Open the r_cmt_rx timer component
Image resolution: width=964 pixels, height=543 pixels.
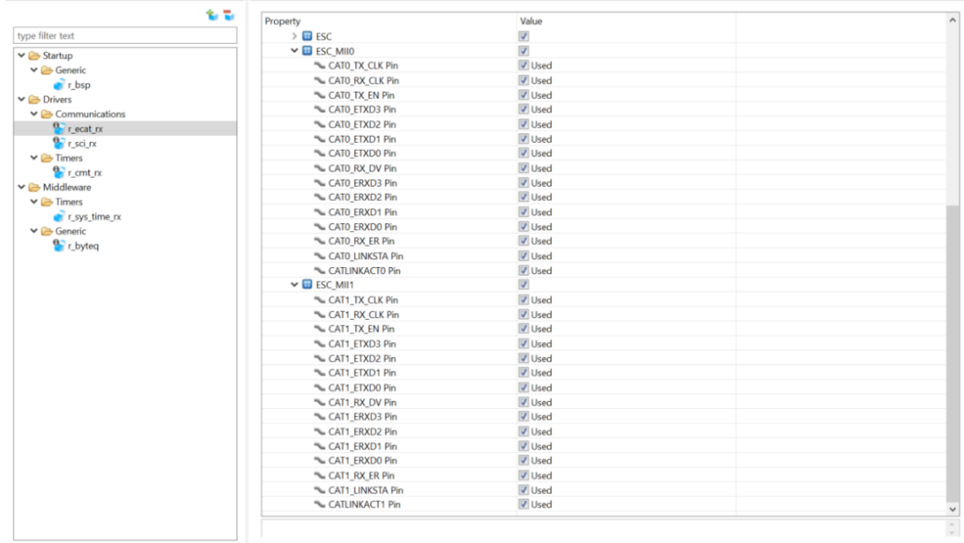click(x=84, y=171)
